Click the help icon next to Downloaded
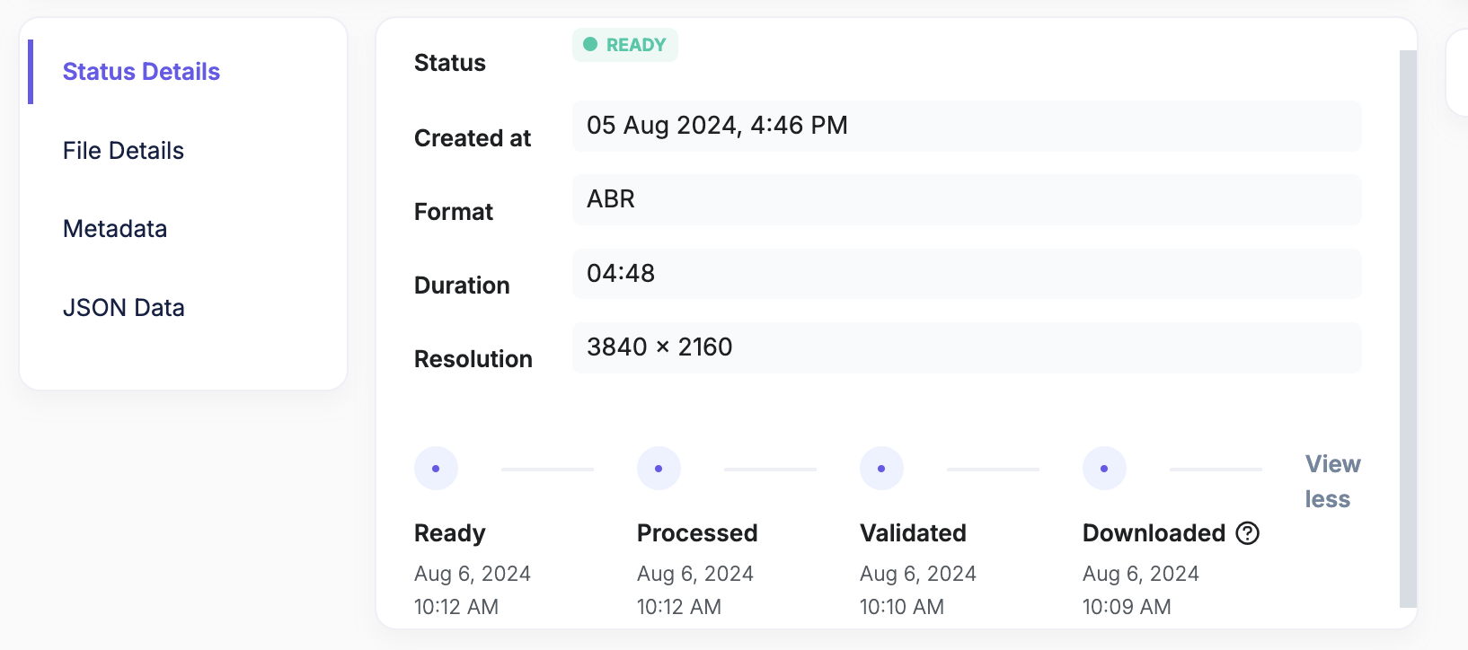Screen dimensions: 1468x650 [1248, 533]
